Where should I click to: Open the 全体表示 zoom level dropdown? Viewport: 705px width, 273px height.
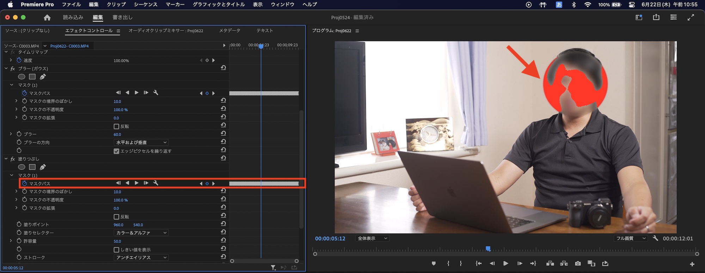tap(372, 239)
